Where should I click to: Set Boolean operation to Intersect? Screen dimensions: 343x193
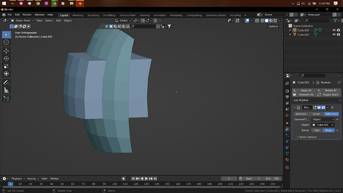(301, 114)
